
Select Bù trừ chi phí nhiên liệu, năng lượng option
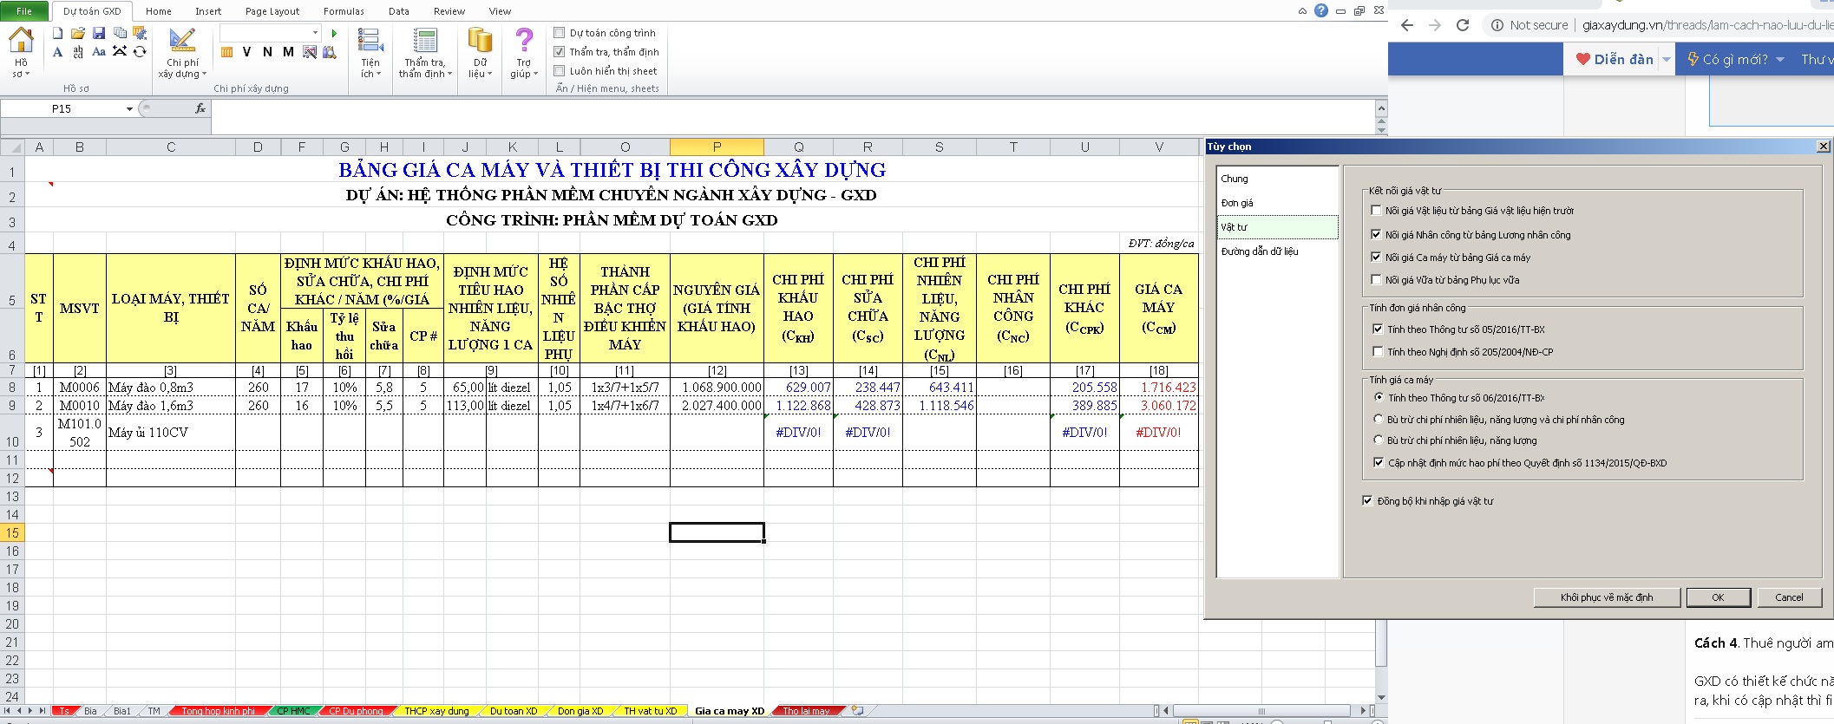1379,440
